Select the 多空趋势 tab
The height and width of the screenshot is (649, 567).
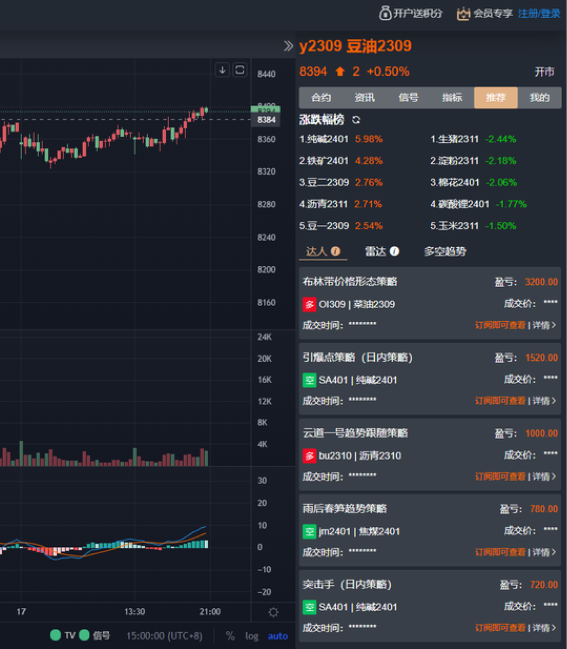[445, 251]
